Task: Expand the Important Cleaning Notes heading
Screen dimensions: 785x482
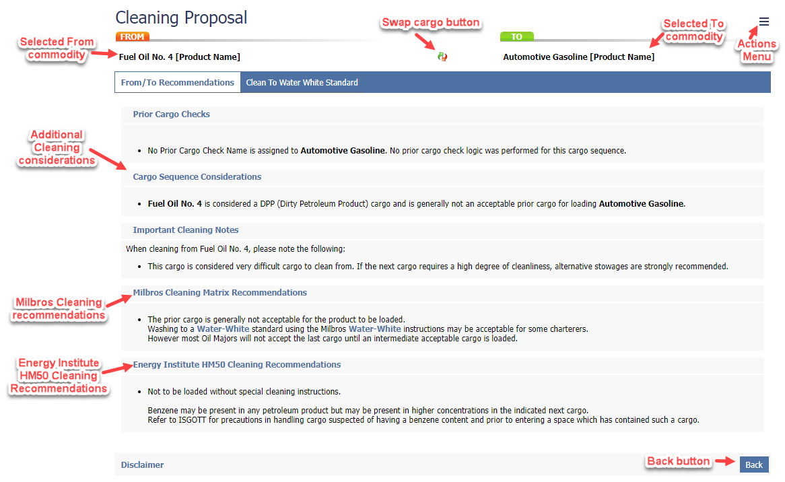Action: [x=186, y=230]
